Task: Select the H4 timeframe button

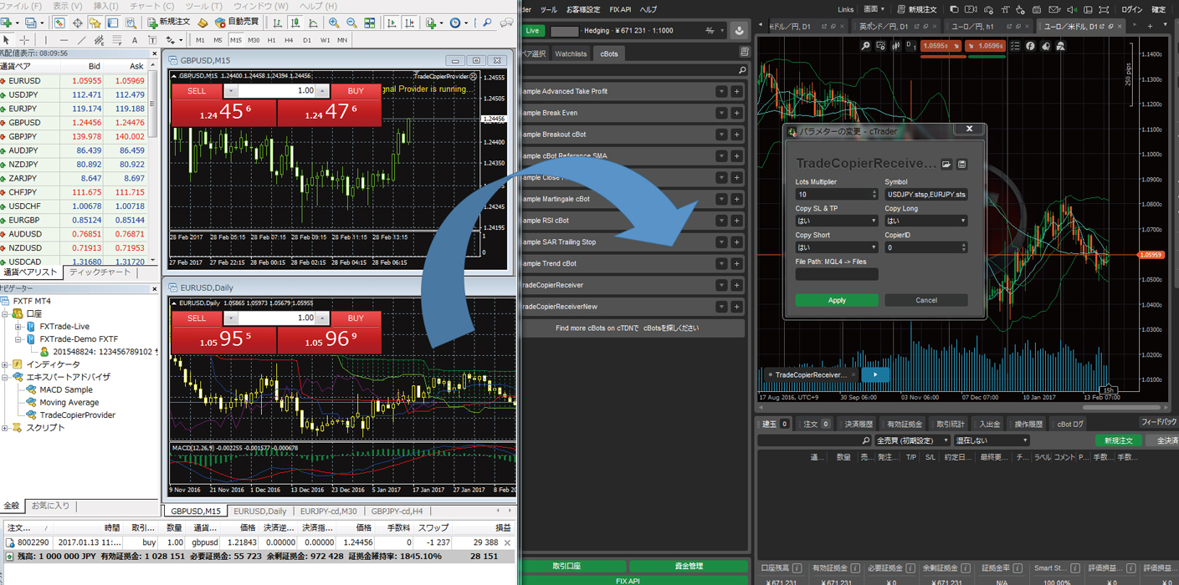Action: point(289,40)
